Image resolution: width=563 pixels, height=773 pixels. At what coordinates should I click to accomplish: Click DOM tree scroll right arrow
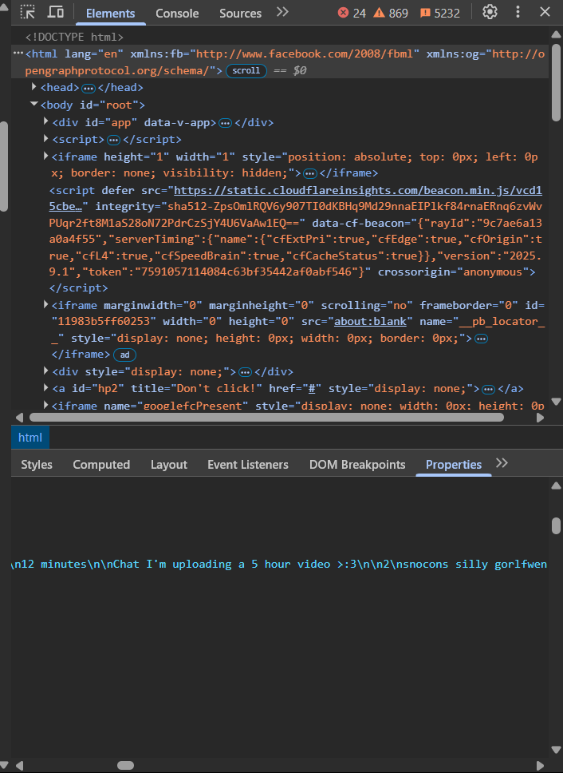tap(540, 418)
